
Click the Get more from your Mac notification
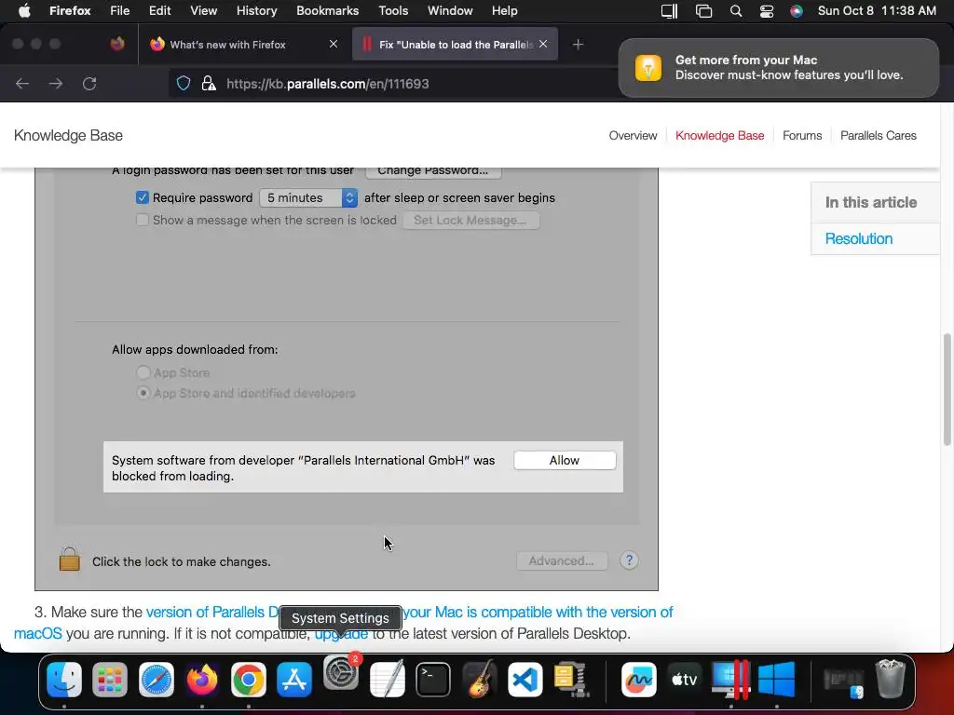click(x=778, y=67)
